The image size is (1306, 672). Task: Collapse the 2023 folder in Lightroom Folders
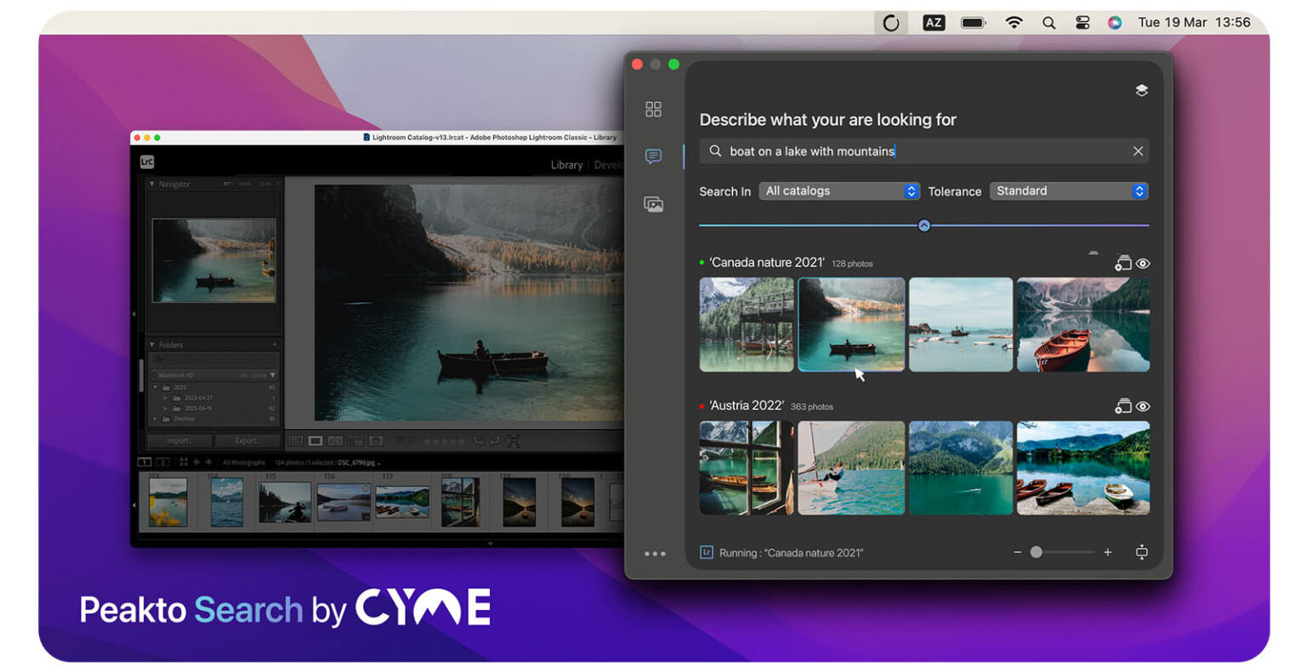[x=156, y=387]
